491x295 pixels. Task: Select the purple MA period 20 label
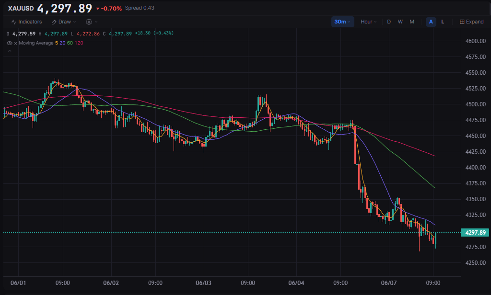click(x=62, y=43)
